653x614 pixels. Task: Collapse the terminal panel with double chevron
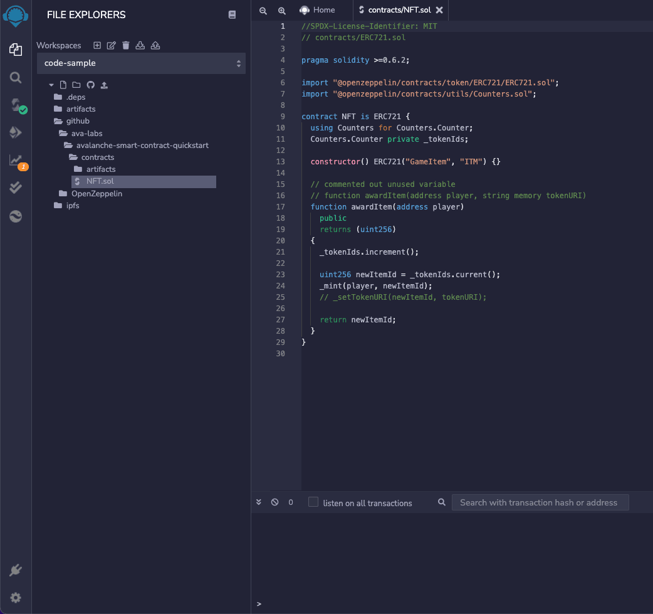259,502
